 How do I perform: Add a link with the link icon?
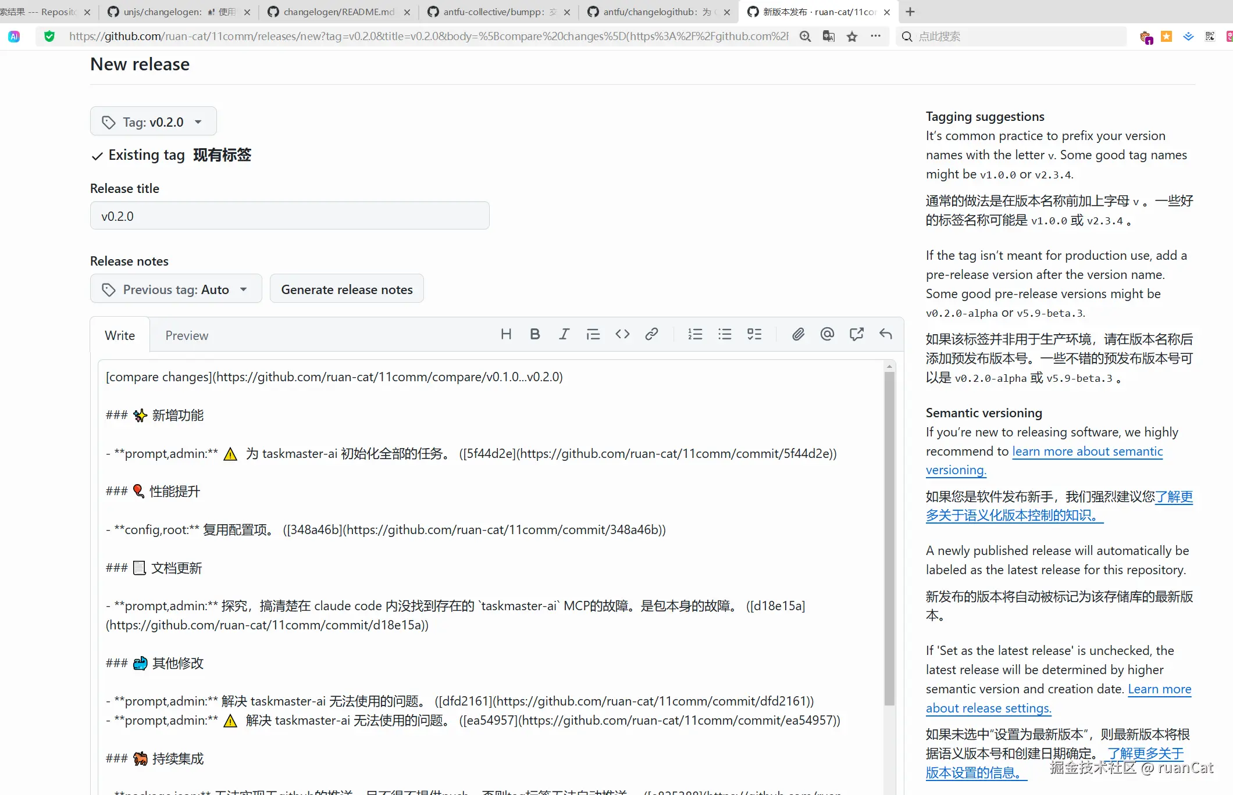651,334
